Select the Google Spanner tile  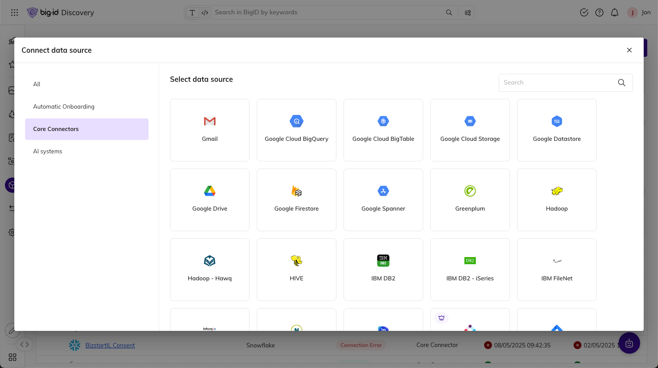[383, 200]
